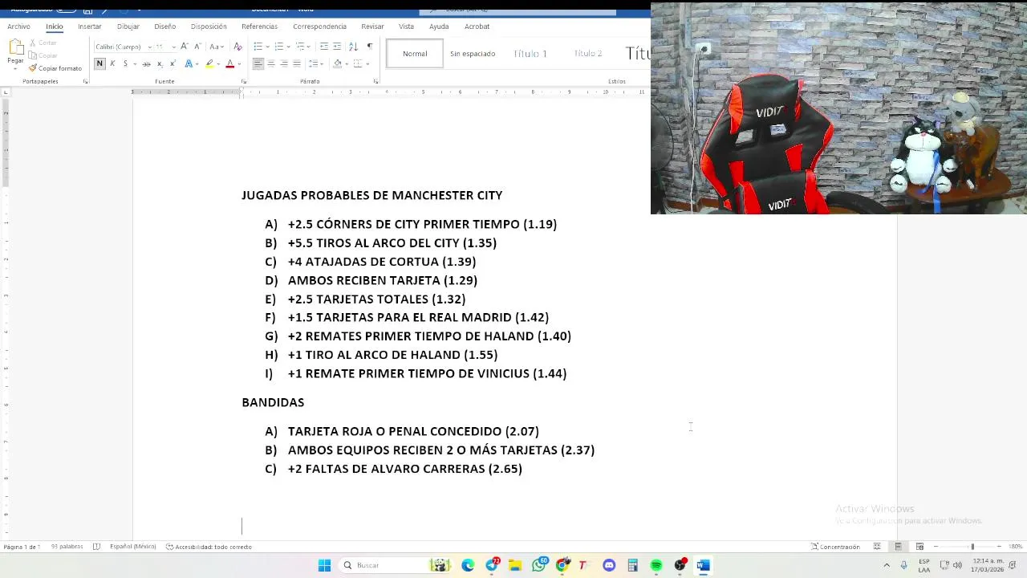Open Telegram from the taskbar
The height and width of the screenshot is (578, 1027).
pyautogui.click(x=492, y=565)
